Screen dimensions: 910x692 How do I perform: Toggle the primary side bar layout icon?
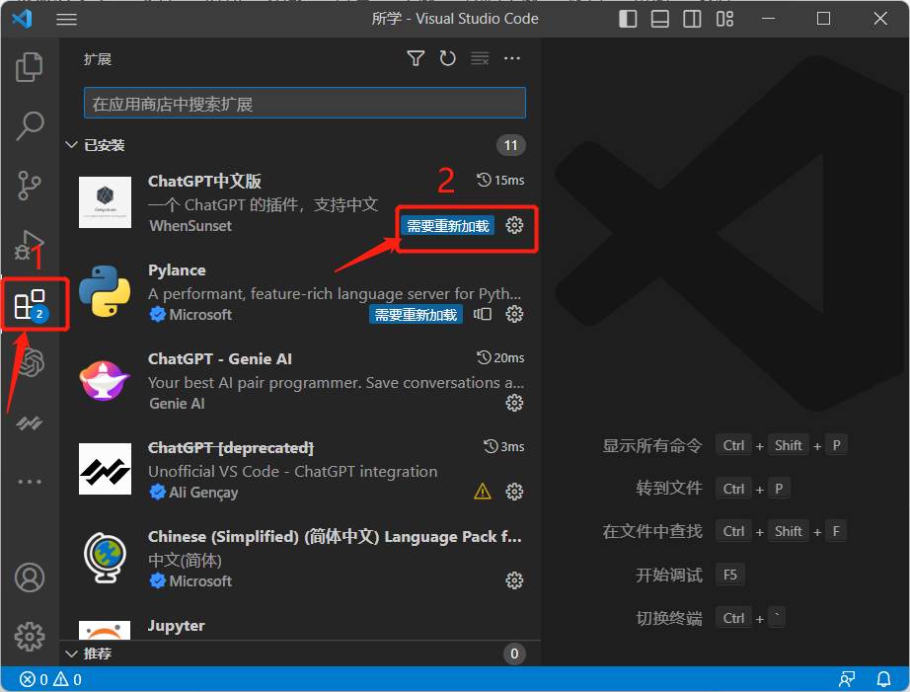(628, 19)
